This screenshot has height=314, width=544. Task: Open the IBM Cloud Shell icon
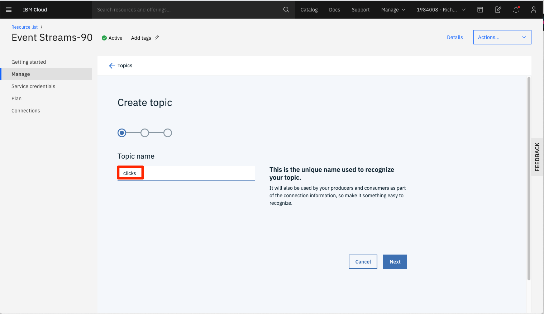(480, 10)
